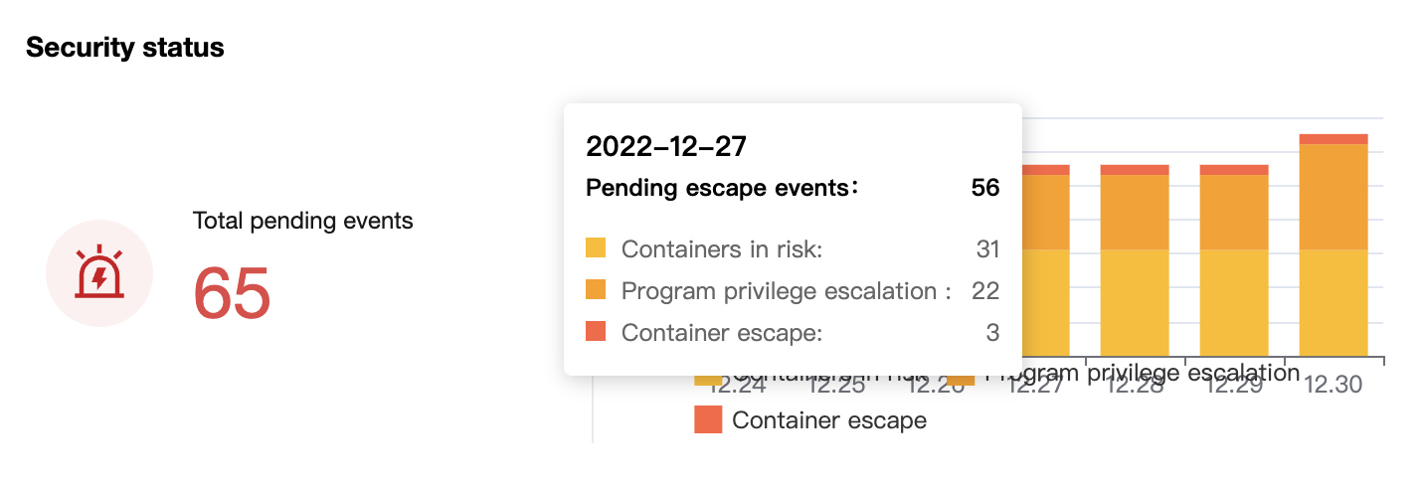Click the 2022-12-27 tooltip date heading

click(x=666, y=147)
